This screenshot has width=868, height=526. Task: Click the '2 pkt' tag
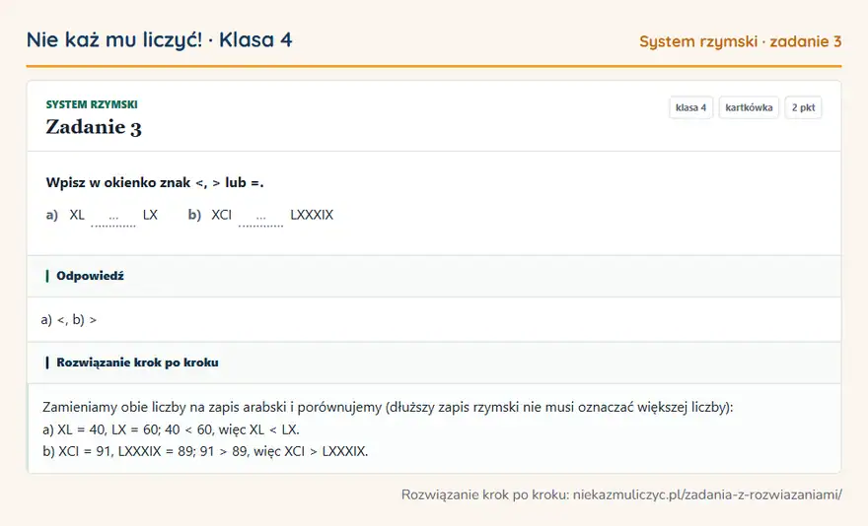click(x=803, y=107)
